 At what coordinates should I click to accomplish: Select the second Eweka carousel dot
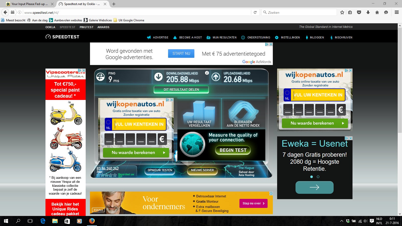318,177
